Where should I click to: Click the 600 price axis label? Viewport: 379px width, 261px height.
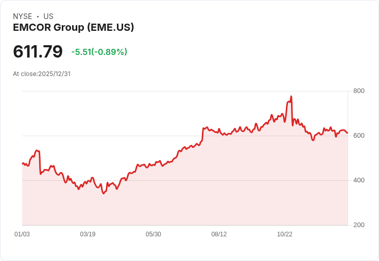coord(359,136)
